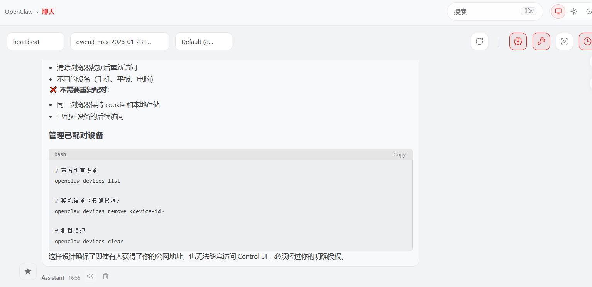Click the Assistant sender name label

(x=53, y=278)
